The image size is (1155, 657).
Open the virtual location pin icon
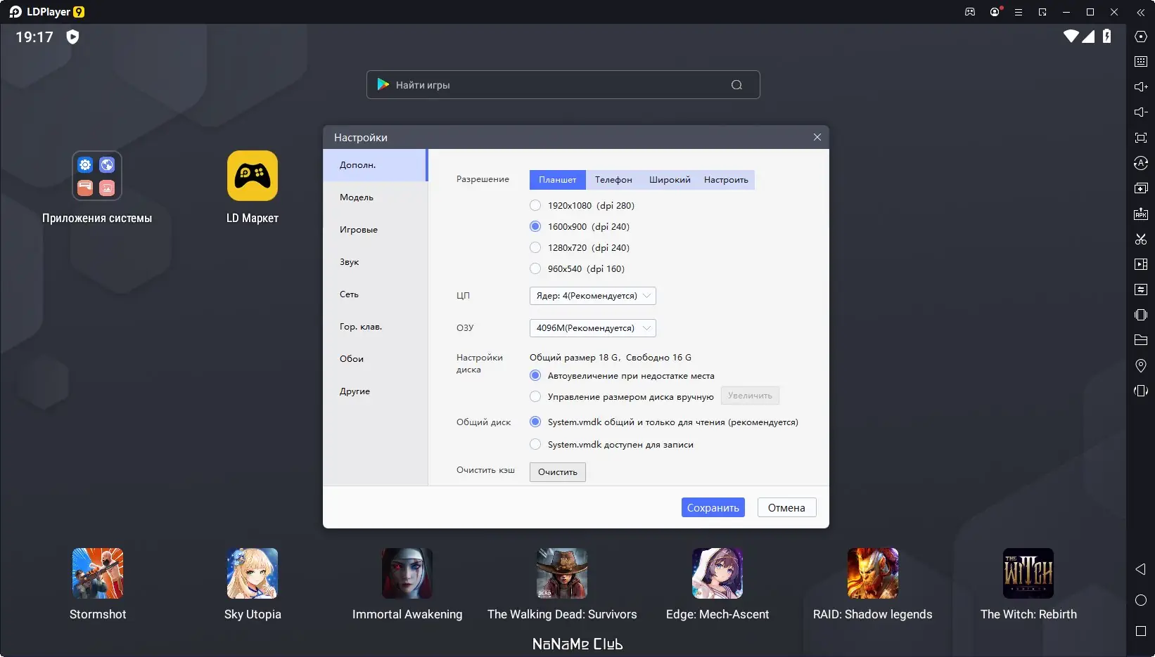(1141, 365)
